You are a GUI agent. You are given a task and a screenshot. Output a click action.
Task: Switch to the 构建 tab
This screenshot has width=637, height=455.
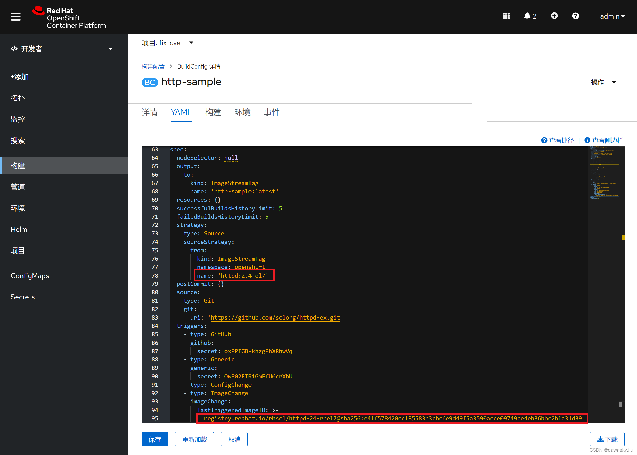(x=213, y=112)
